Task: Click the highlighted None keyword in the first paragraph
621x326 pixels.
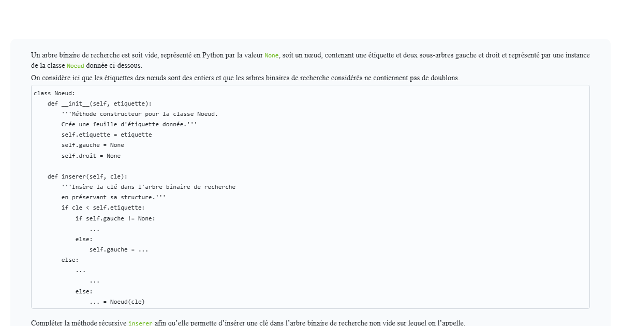Action: (x=271, y=55)
